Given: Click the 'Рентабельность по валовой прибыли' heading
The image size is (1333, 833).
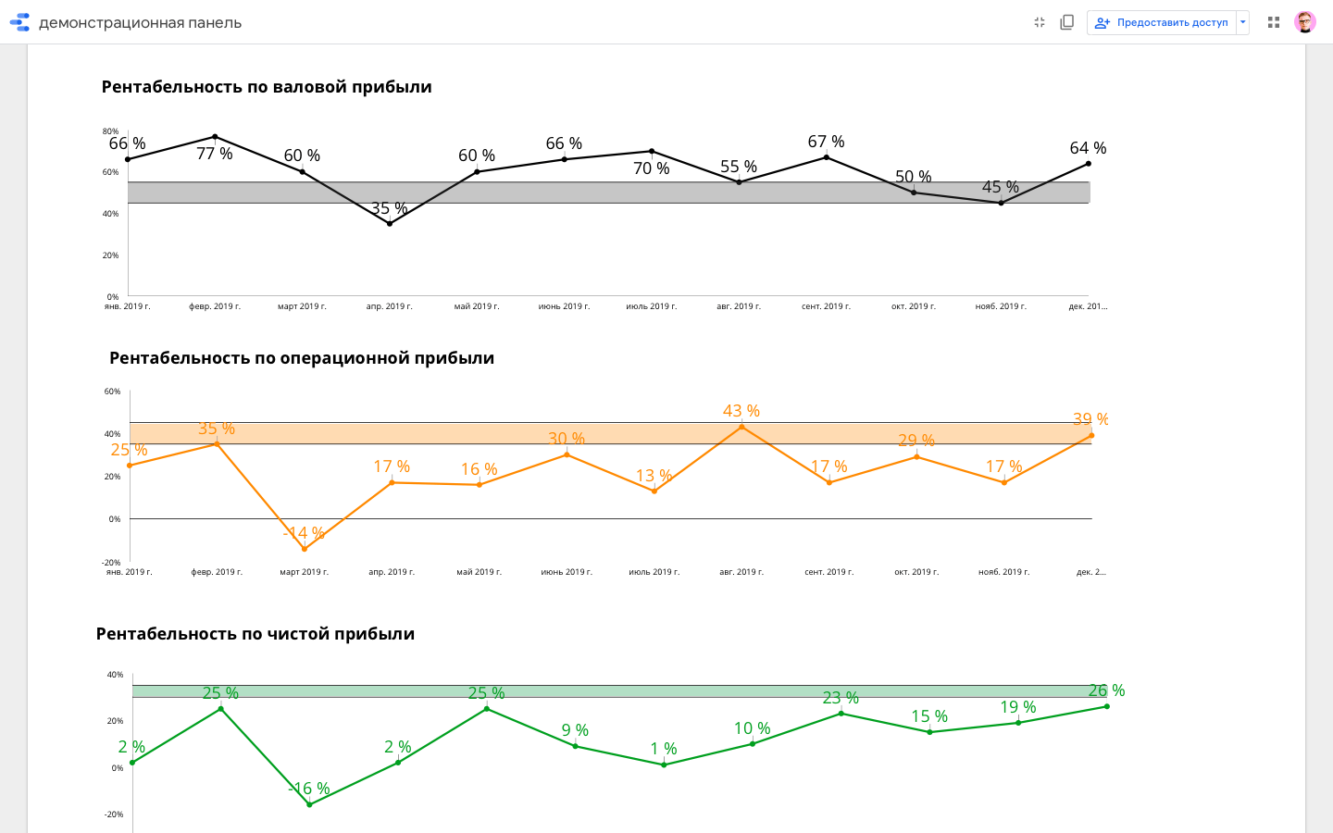Looking at the screenshot, I should [267, 87].
